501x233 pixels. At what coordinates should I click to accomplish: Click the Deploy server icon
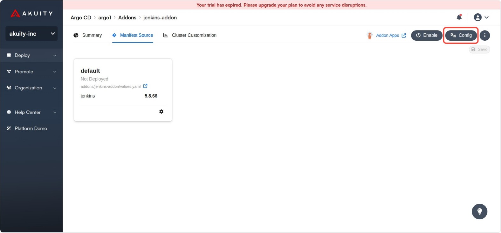tap(9, 55)
